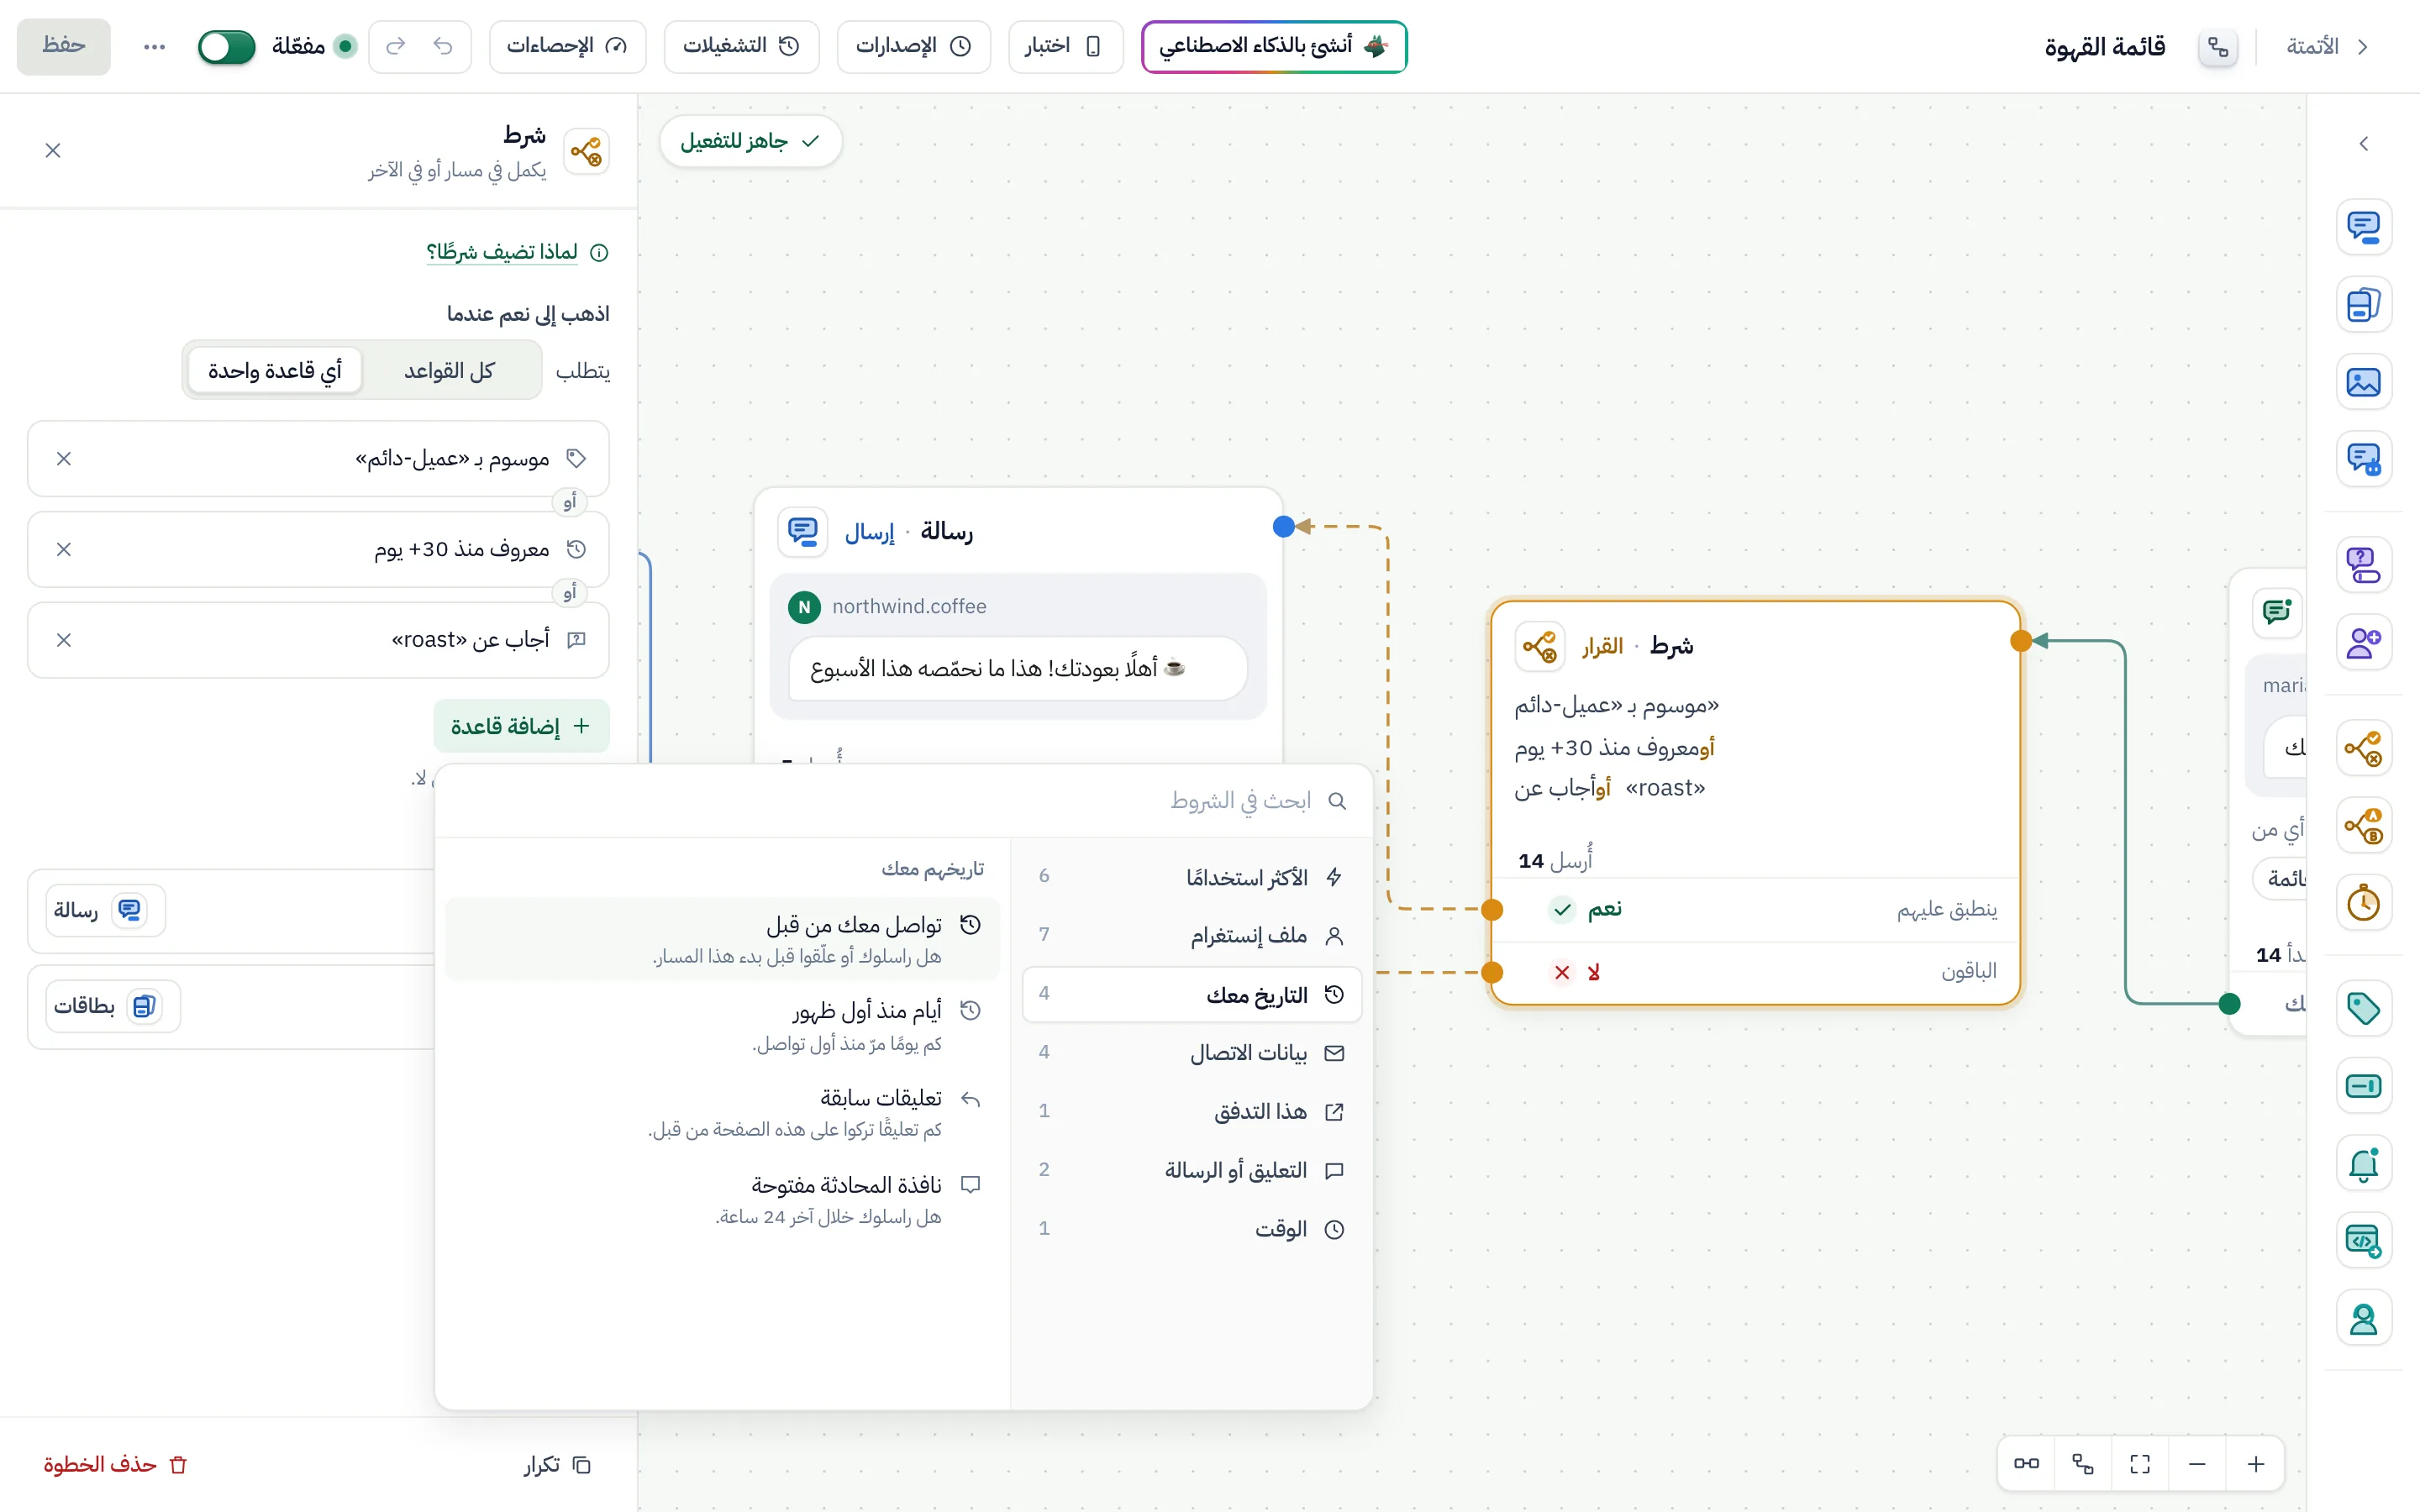This screenshot has width=2420, height=1512.
Task: Toggle the مفعّلة activation switch
Action: pyautogui.click(x=226, y=46)
